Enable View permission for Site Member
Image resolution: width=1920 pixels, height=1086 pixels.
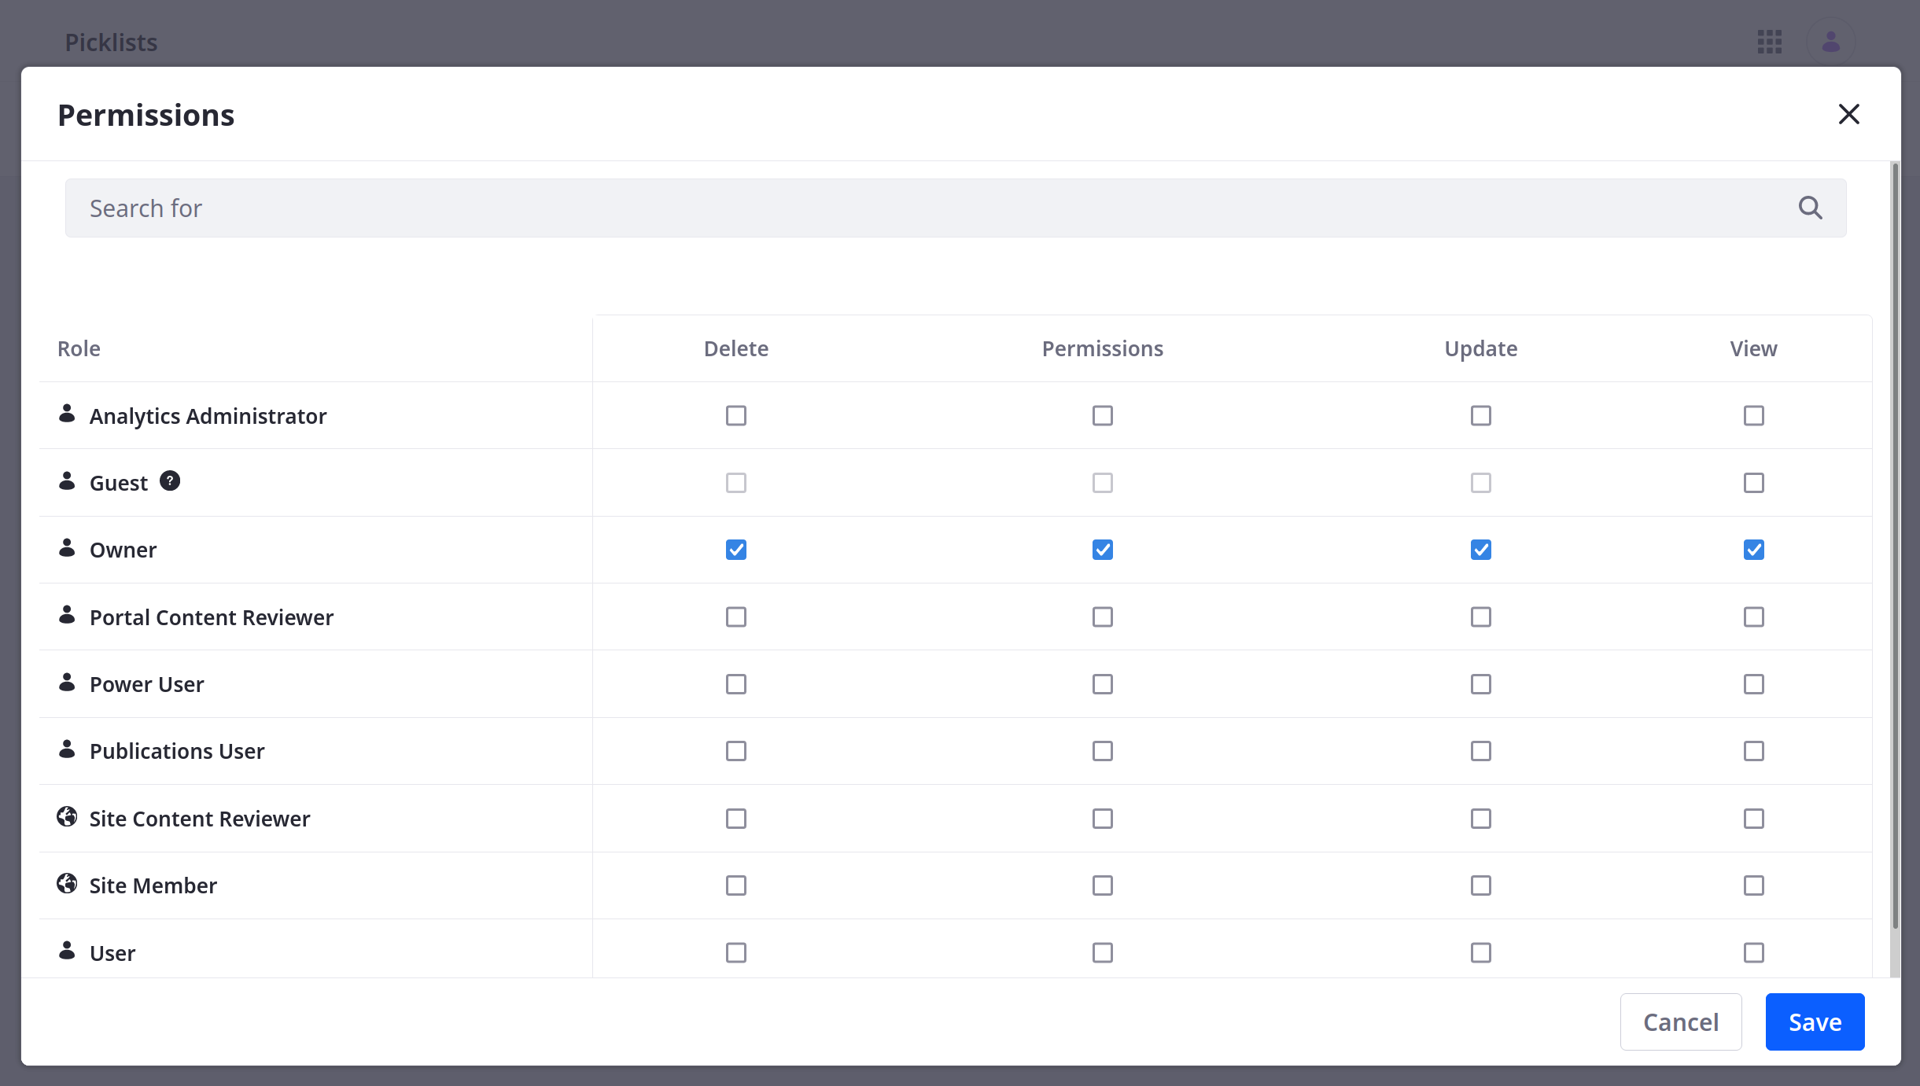[1754, 885]
